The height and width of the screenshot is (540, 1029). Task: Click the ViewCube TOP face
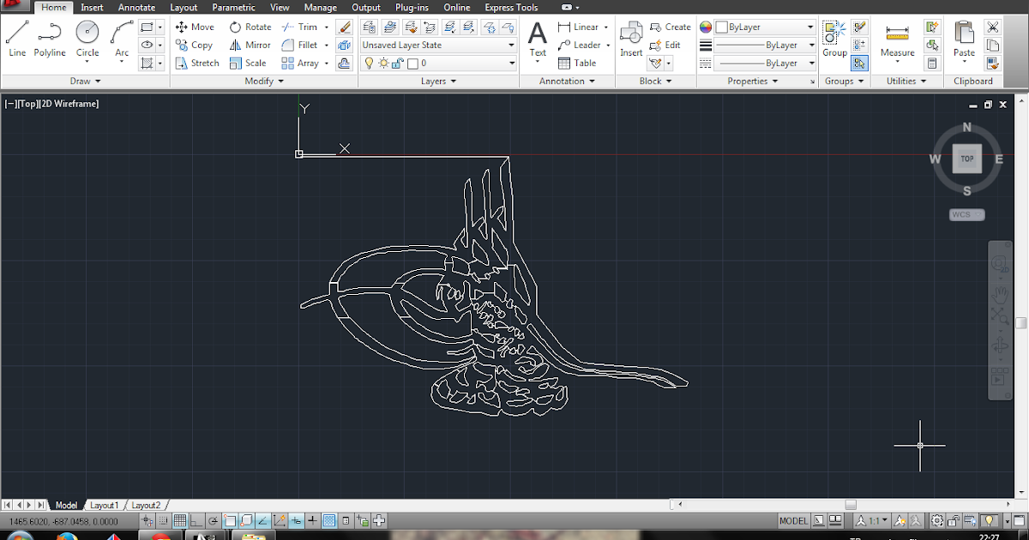click(966, 159)
